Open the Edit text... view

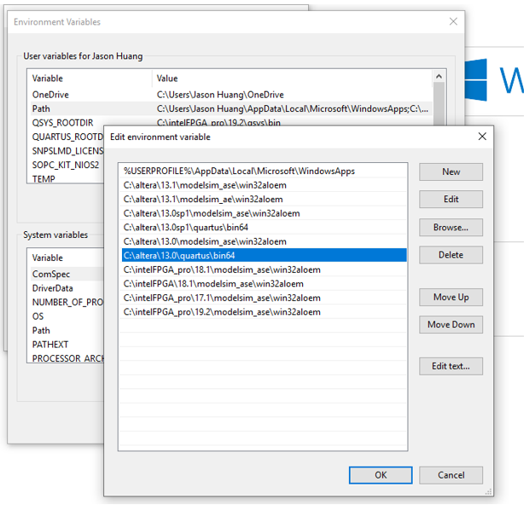tap(451, 366)
